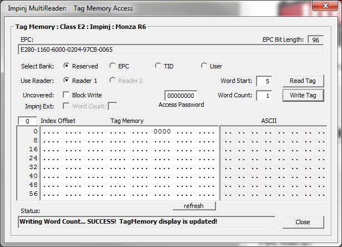The height and width of the screenshot is (247, 342).
Task: Click row index 56 in memory grid
Action: tap(33, 194)
